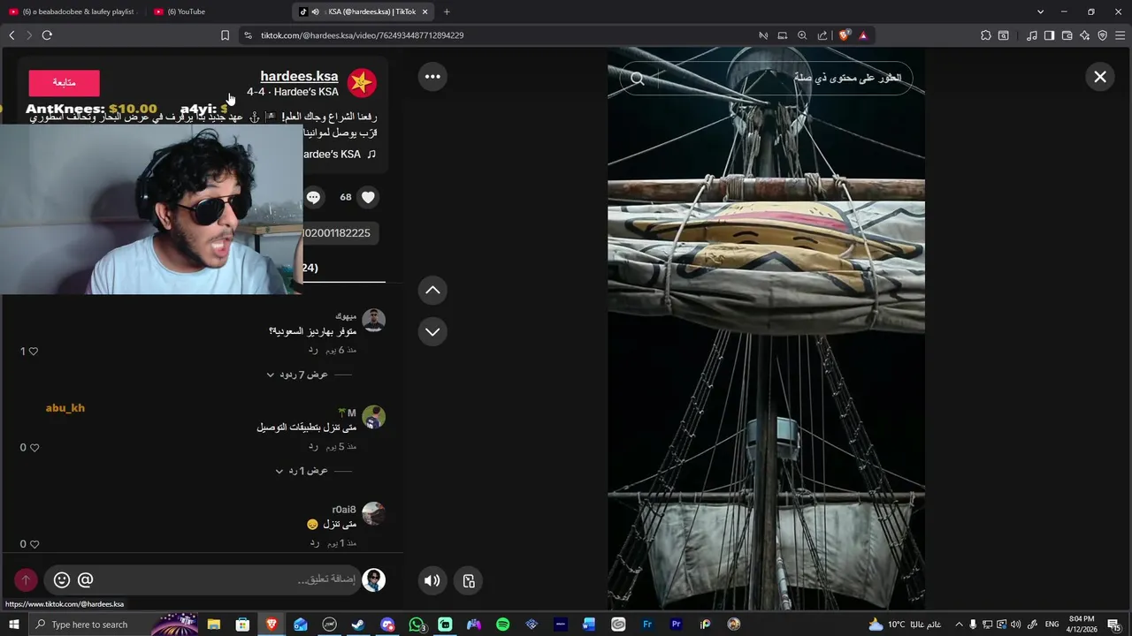
Task: Click the red follow button
Action: pyautogui.click(x=64, y=82)
